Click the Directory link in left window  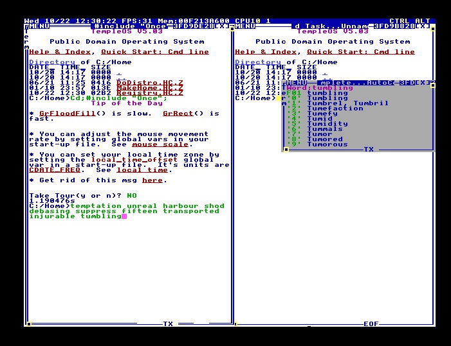pos(52,62)
